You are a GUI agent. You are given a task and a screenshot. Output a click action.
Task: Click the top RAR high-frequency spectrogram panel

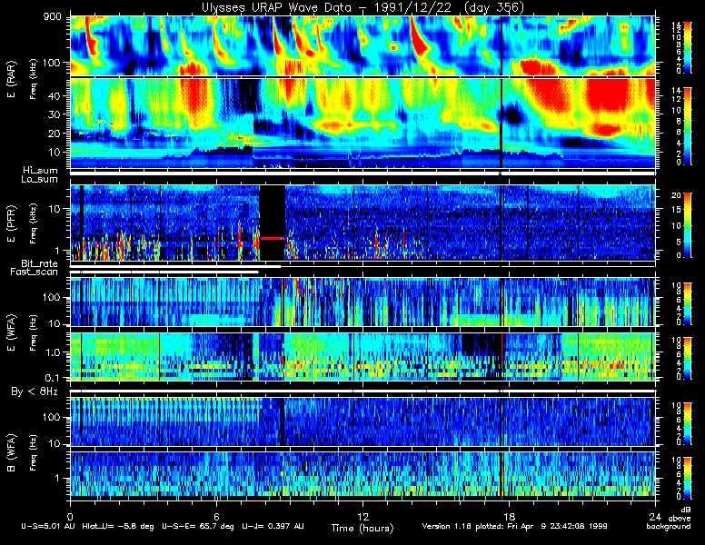tap(362, 45)
